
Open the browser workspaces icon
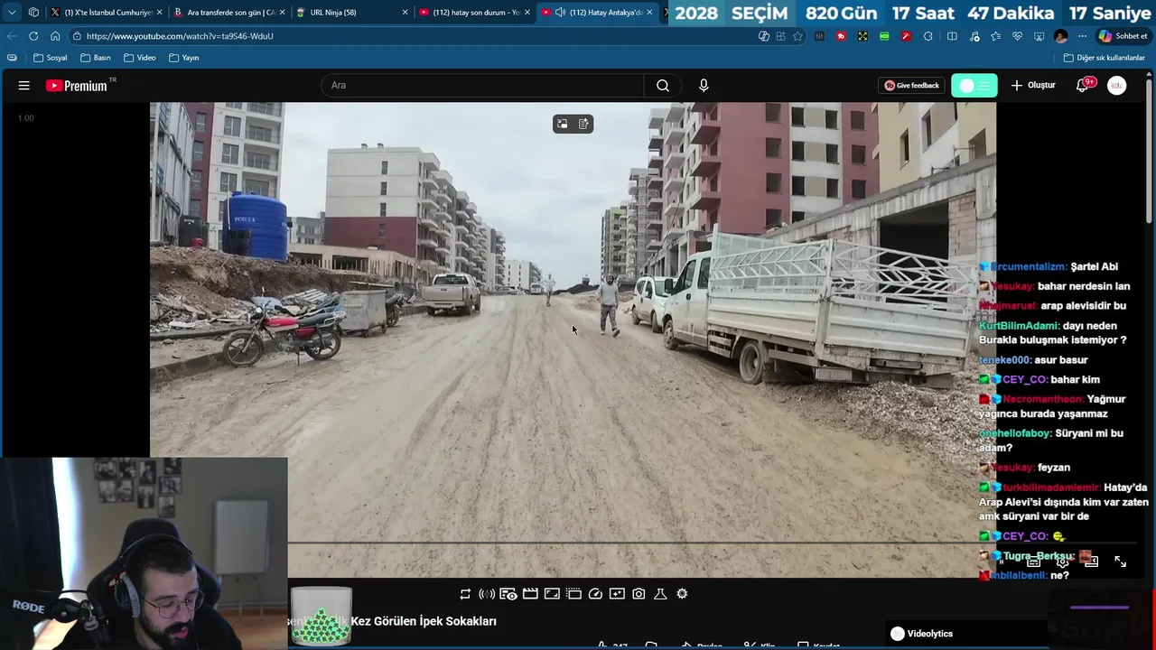(33, 13)
